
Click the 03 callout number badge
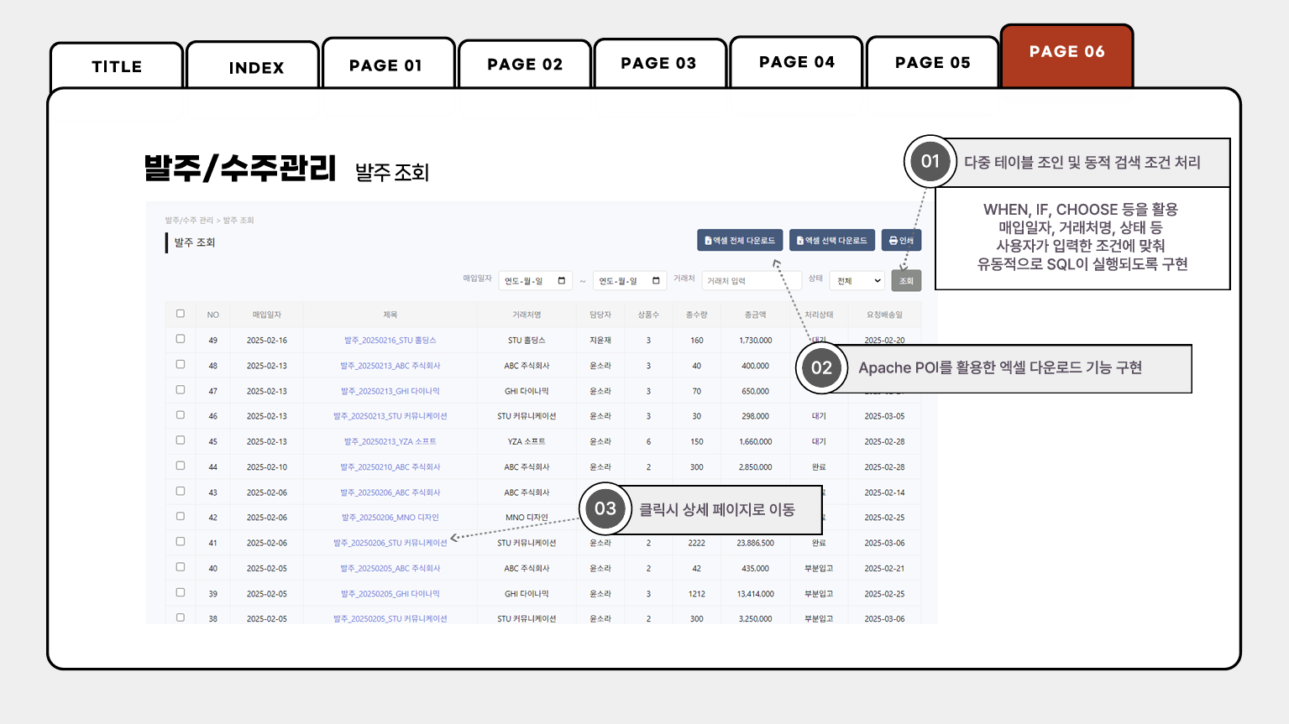pyautogui.click(x=605, y=508)
